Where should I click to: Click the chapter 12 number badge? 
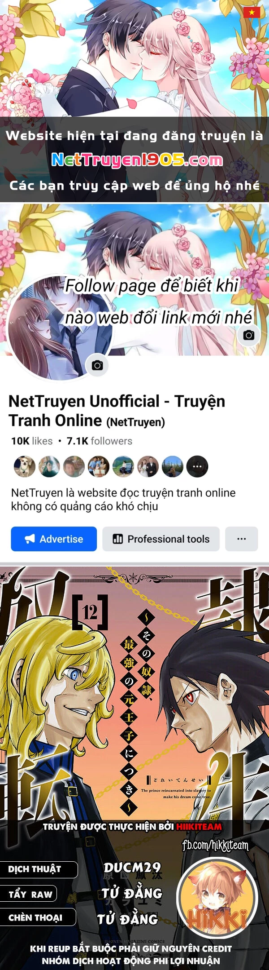[90, 611]
